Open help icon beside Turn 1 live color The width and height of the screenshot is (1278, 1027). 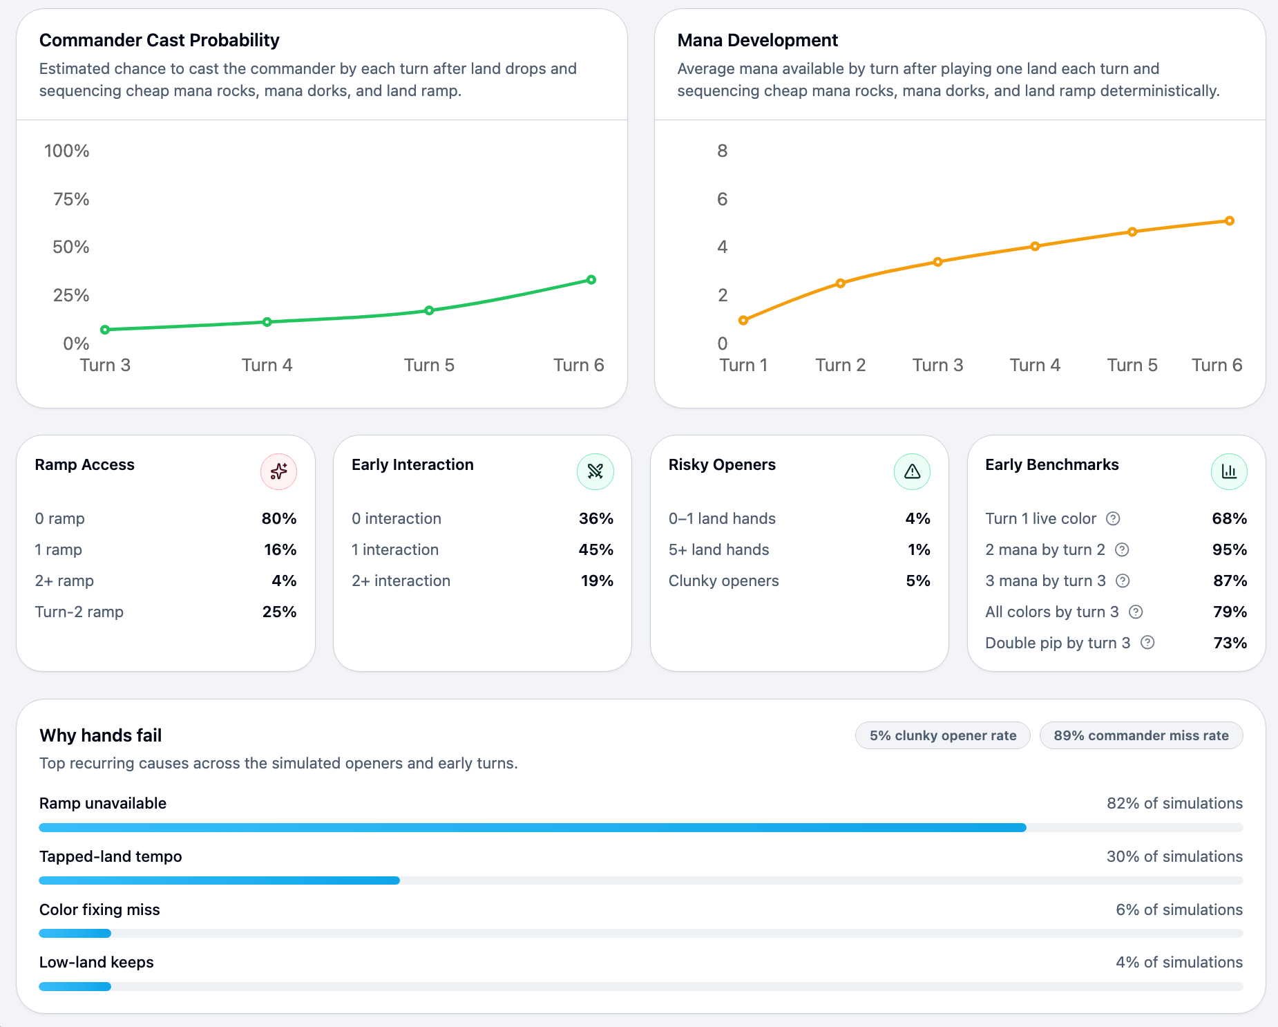(x=1113, y=518)
